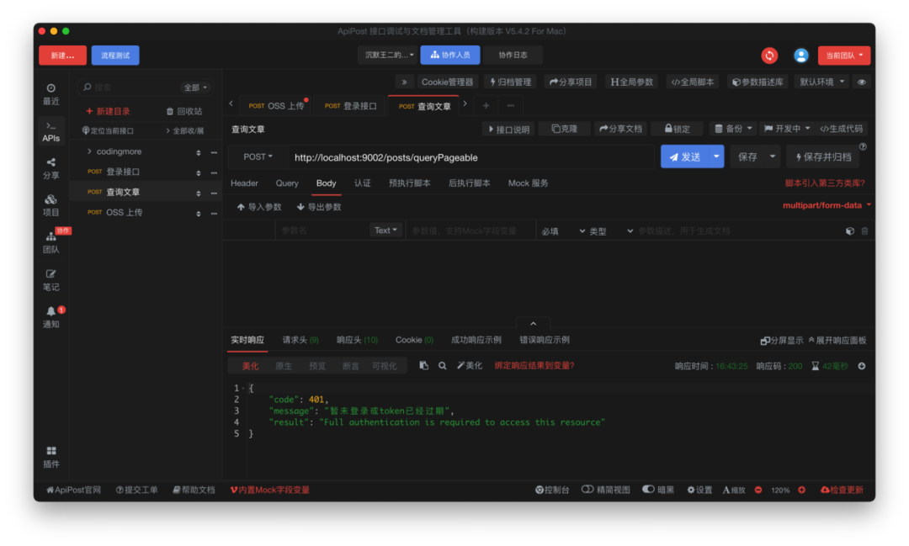Click the eye icon beside 默认环境
Viewport: 909px width, 546px height.
tap(862, 82)
